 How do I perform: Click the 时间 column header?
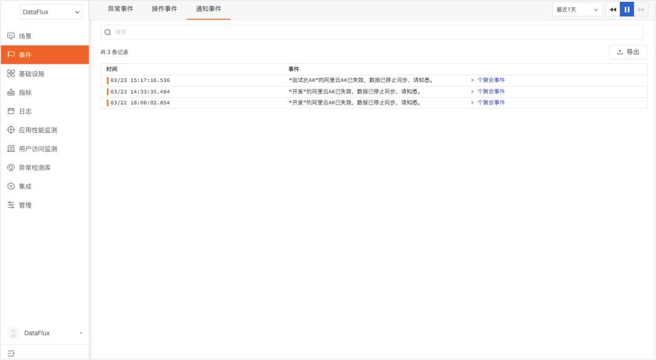click(112, 69)
